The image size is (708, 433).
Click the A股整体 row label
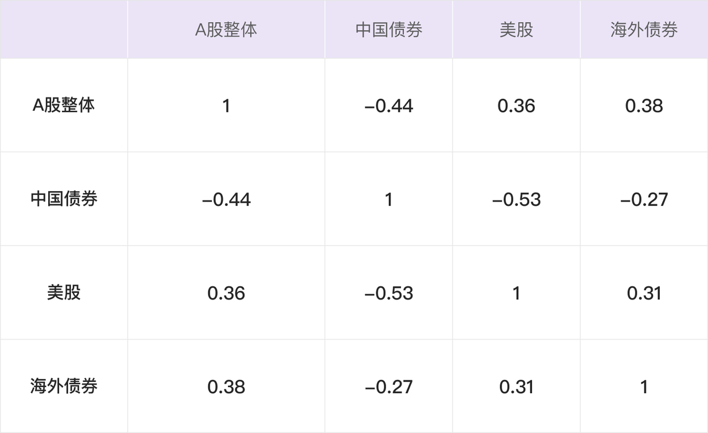point(64,105)
